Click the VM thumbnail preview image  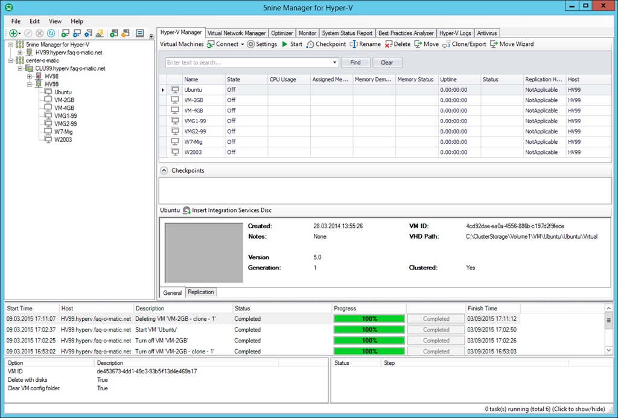pyautogui.click(x=204, y=252)
